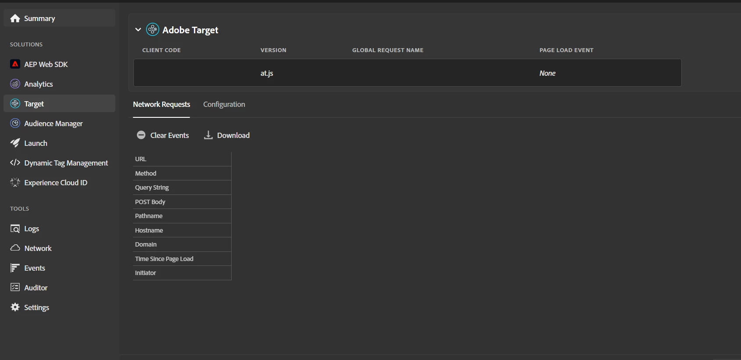Go to Analytics solution
The image size is (741, 360).
click(59, 84)
